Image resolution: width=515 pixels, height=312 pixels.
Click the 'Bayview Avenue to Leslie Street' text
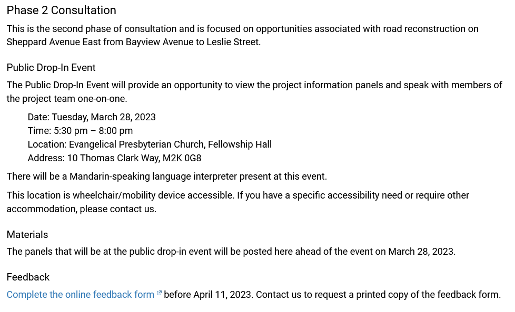point(193,42)
